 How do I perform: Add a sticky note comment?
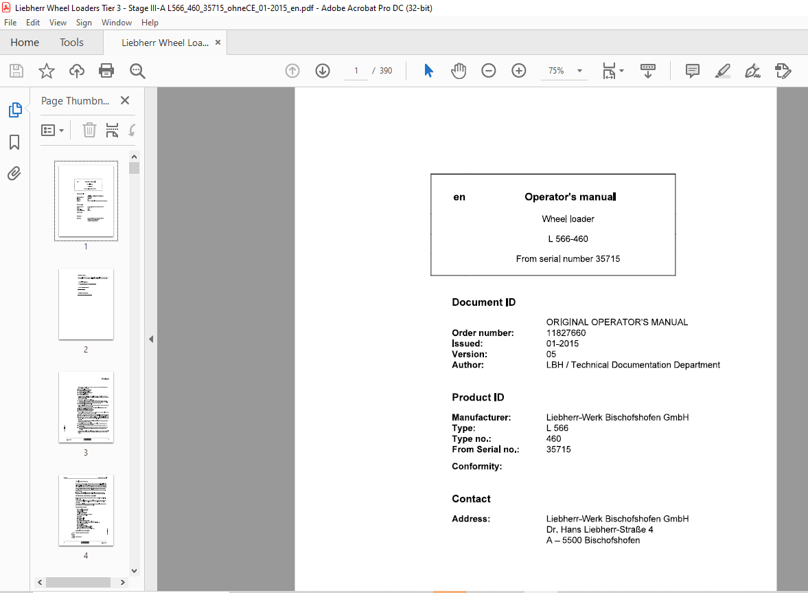[693, 71]
